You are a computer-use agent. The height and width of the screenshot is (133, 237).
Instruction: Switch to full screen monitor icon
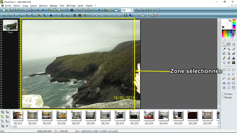pos(158,10)
